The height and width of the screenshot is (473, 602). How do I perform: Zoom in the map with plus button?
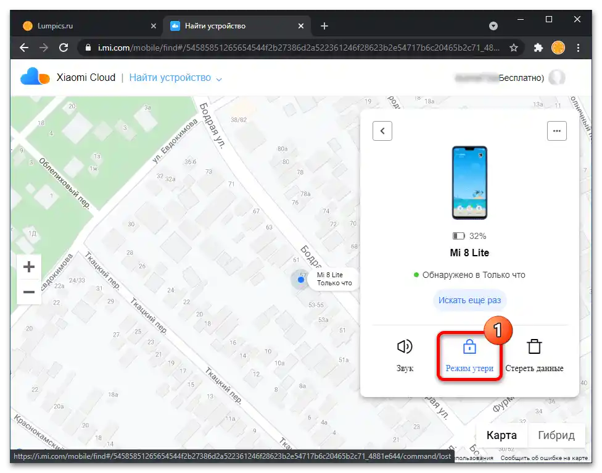29,267
